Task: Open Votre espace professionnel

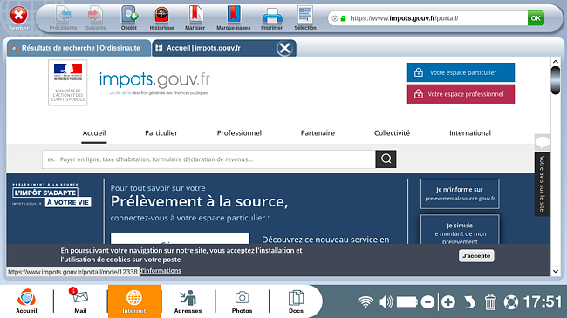Action: click(x=461, y=94)
